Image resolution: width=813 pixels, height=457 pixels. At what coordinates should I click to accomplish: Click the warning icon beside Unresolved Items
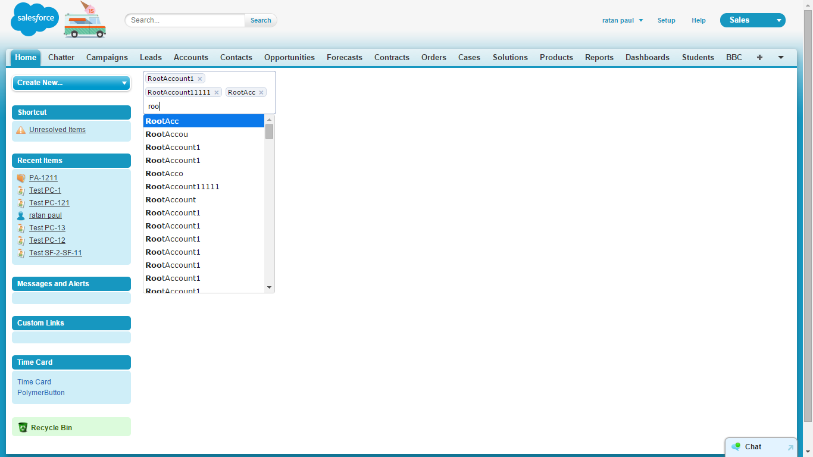click(21, 129)
